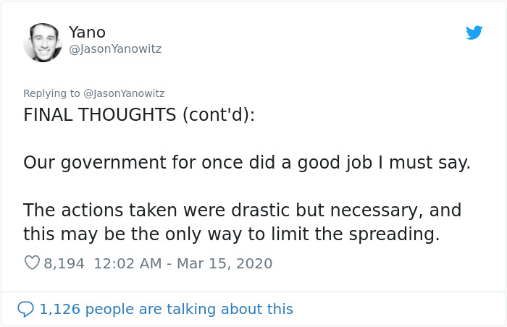Click the display name Yano

tap(87, 33)
